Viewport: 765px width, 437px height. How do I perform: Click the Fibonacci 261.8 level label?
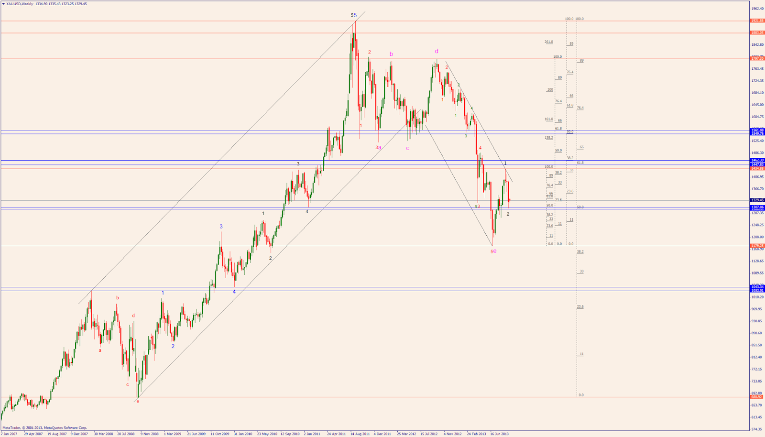tap(549, 42)
